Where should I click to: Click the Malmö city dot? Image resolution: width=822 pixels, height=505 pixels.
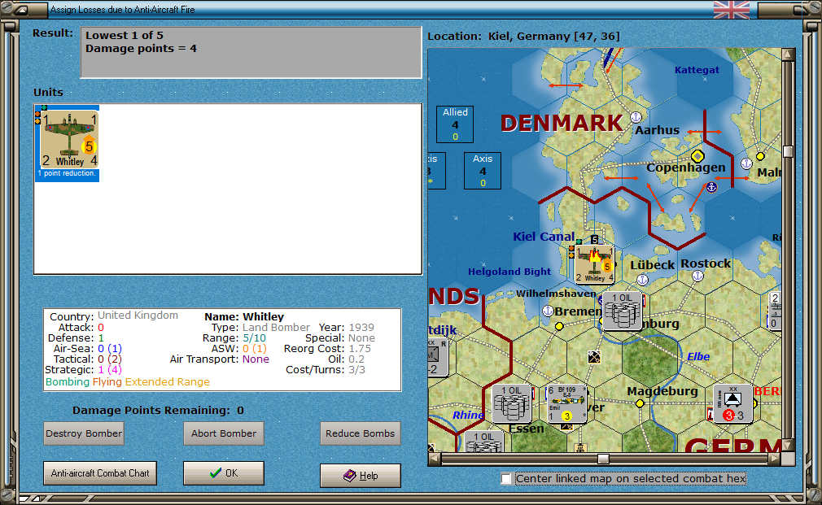tap(760, 156)
